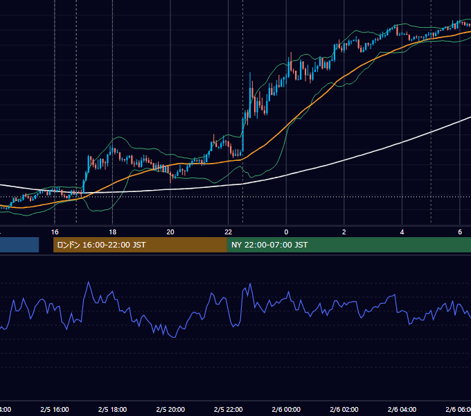
Task: Click the NY 22:00-07:00 JST session bar
Action: [x=348, y=245]
